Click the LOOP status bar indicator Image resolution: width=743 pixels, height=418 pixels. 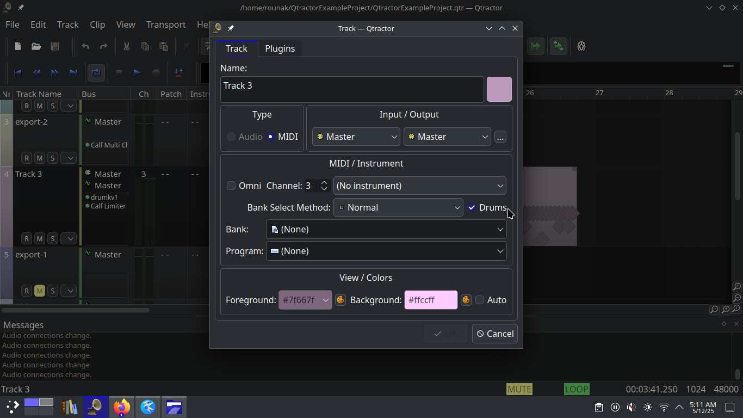577,389
